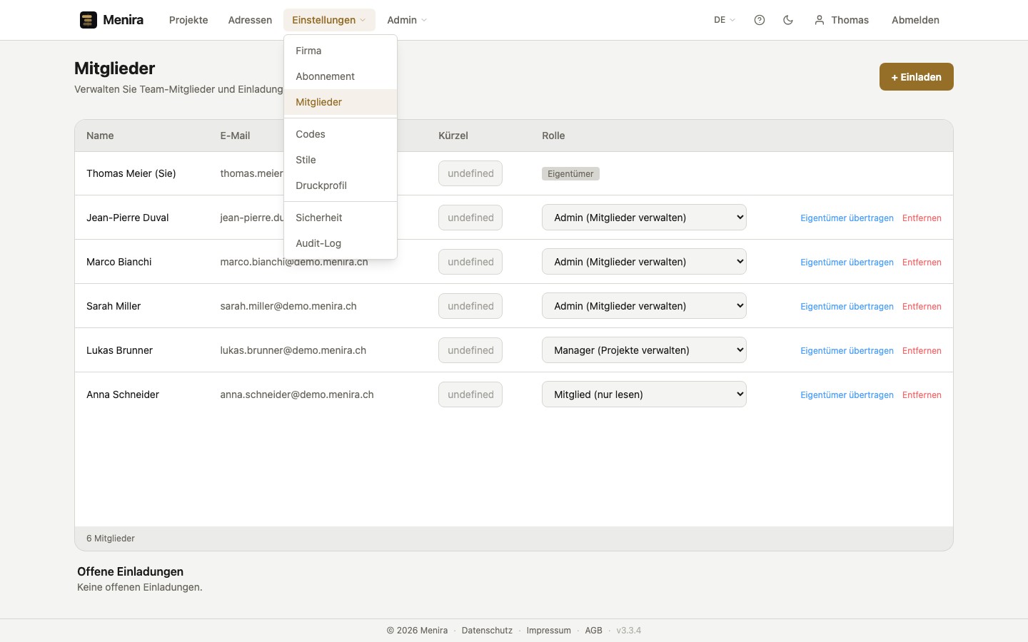This screenshot has width=1028, height=642.
Task: Open Codes settings
Action: click(341, 134)
